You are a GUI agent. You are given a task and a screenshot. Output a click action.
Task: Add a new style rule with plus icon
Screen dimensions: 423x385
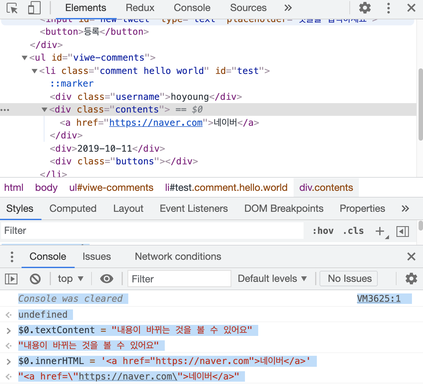point(380,231)
